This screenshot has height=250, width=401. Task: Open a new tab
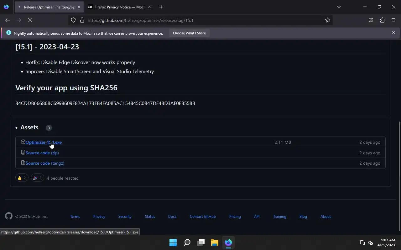tap(161, 7)
